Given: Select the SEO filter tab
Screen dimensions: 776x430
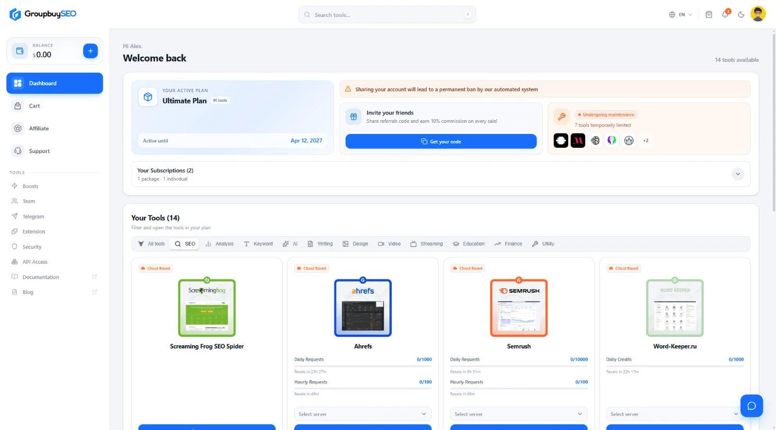Looking at the screenshot, I should (x=184, y=244).
